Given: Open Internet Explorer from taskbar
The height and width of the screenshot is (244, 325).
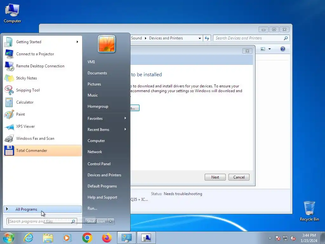Looking at the screenshot, I should [x=28, y=238].
